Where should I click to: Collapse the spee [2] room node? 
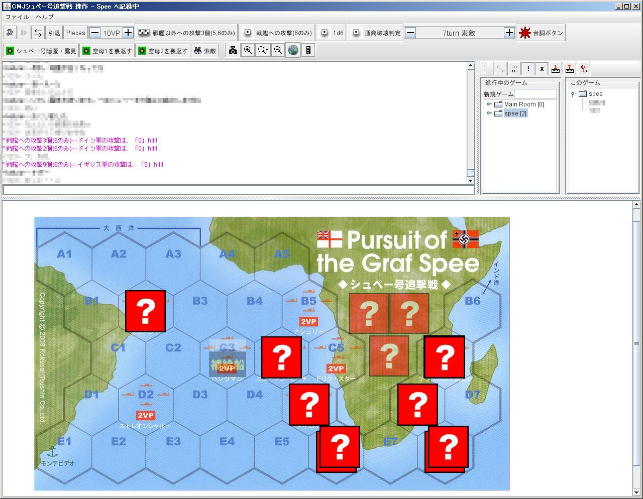489,113
